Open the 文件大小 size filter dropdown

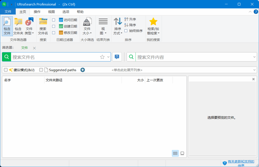87,26
